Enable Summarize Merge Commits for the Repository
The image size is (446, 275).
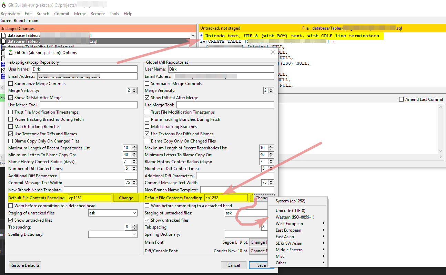(10, 83)
